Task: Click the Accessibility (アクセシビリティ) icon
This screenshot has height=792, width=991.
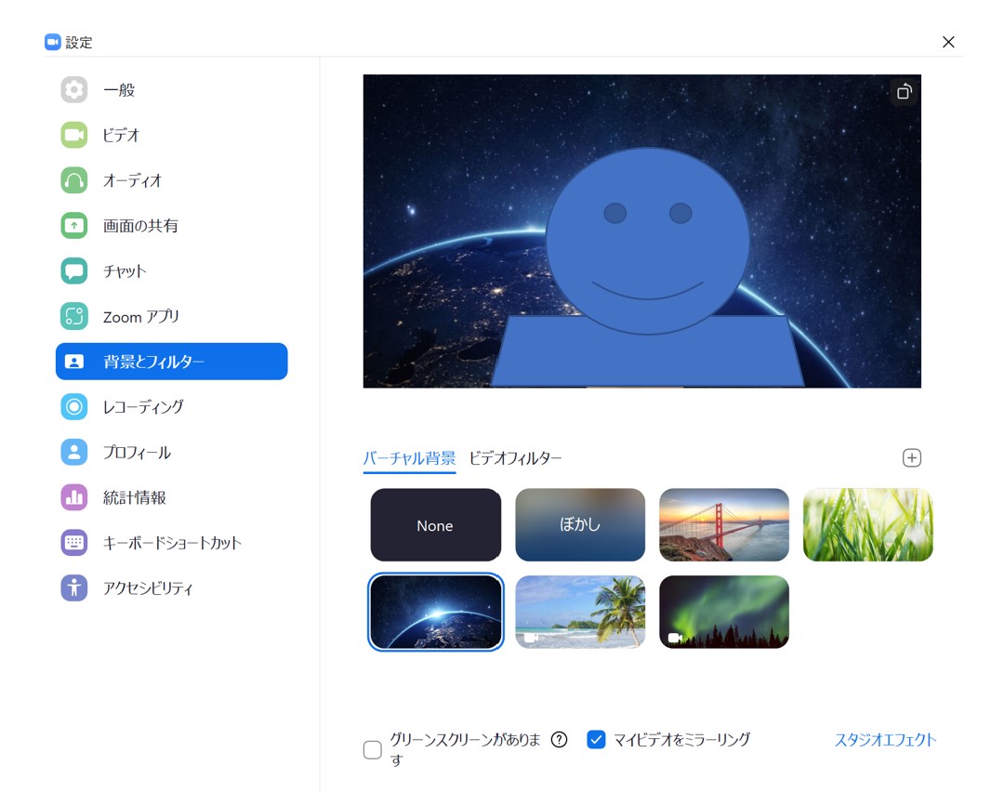Action: click(x=74, y=587)
